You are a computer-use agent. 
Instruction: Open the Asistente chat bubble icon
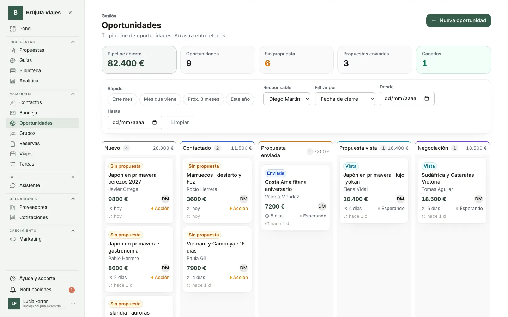pyautogui.click(x=13, y=186)
